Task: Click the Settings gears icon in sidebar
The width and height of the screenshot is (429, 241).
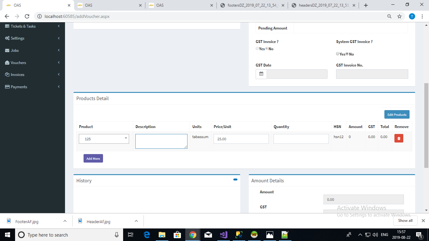Action: coord(8,38)
